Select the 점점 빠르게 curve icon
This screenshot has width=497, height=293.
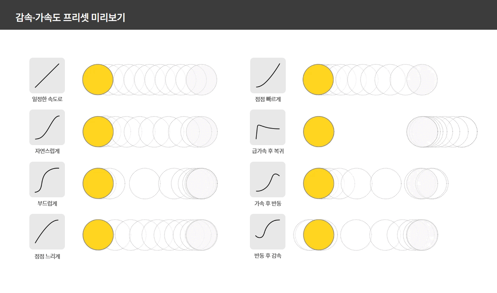[268, 75]
